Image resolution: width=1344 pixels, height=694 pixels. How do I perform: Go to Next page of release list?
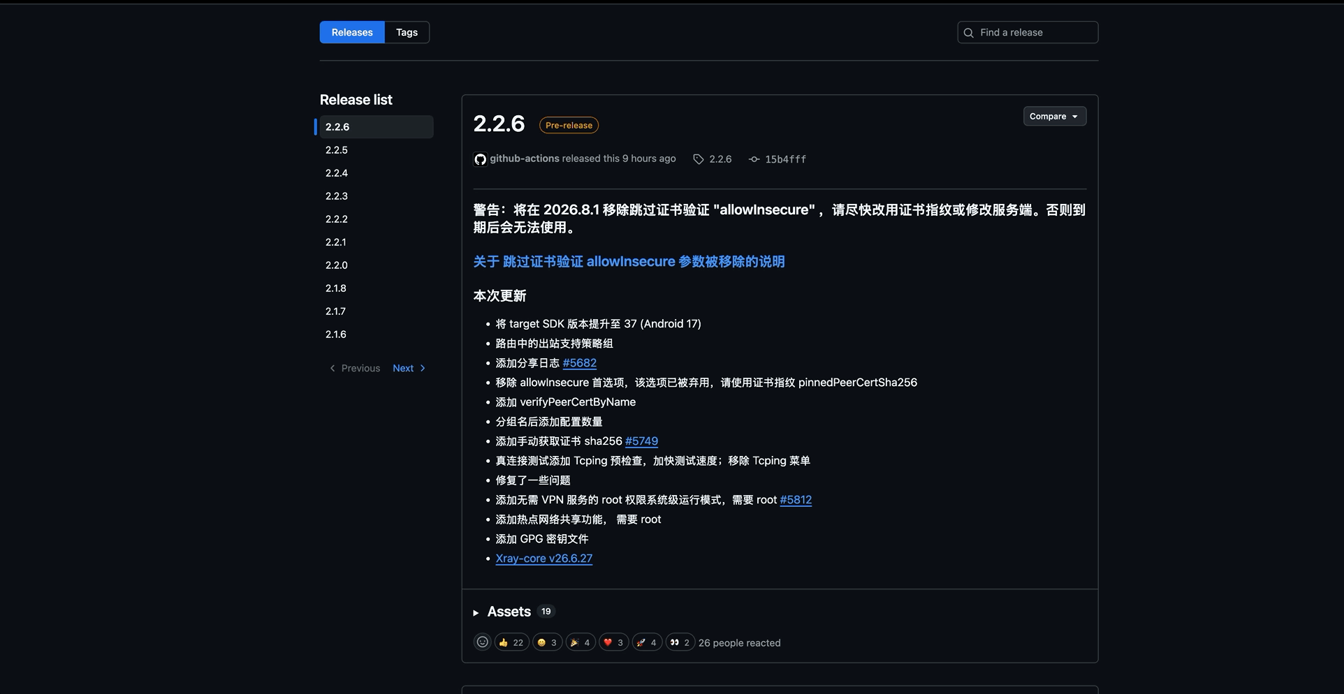coord(409,368)
